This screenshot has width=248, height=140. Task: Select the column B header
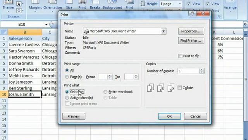(x=25, y=32)
